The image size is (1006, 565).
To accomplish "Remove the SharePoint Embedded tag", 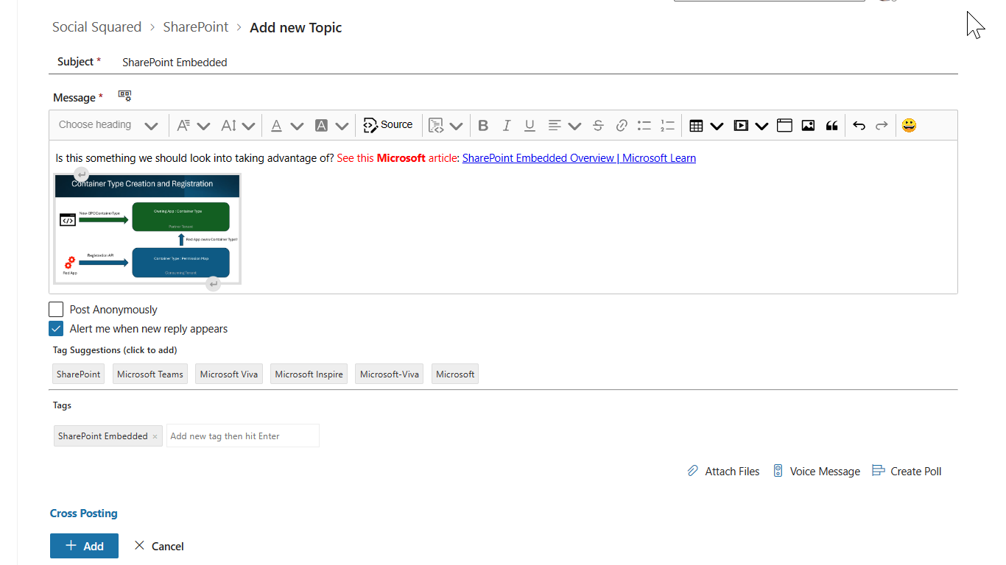I will point(155,436).
